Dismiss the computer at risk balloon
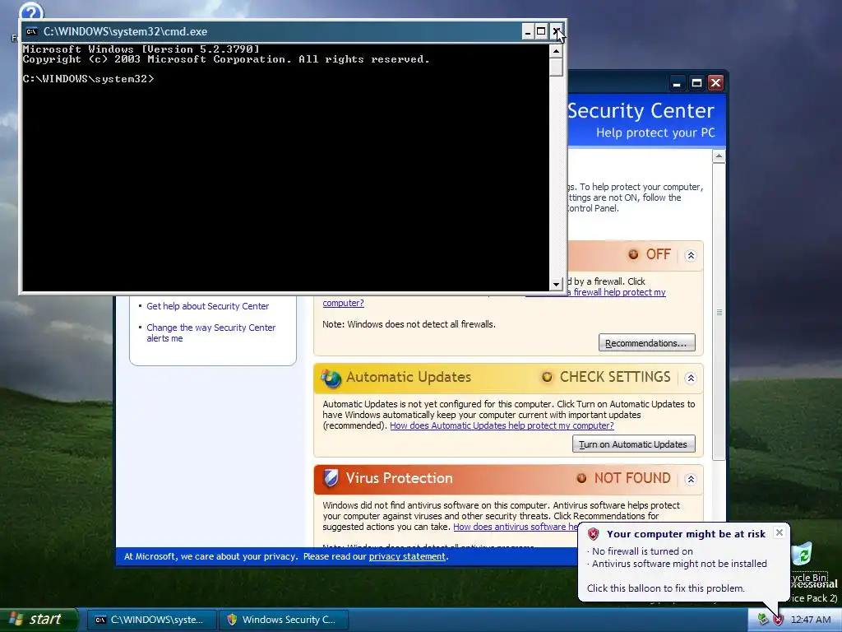The image size is (842, 632). coord(780,532)
